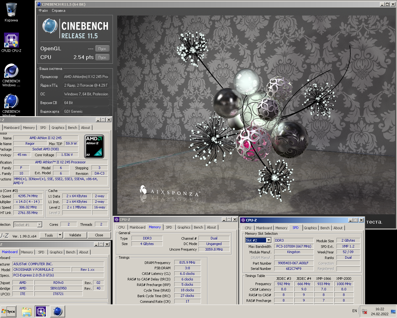The height and width of the screenshot is (318, 397).
Task: Click the Command Rate 1T value
Action: tap(187, 301)
